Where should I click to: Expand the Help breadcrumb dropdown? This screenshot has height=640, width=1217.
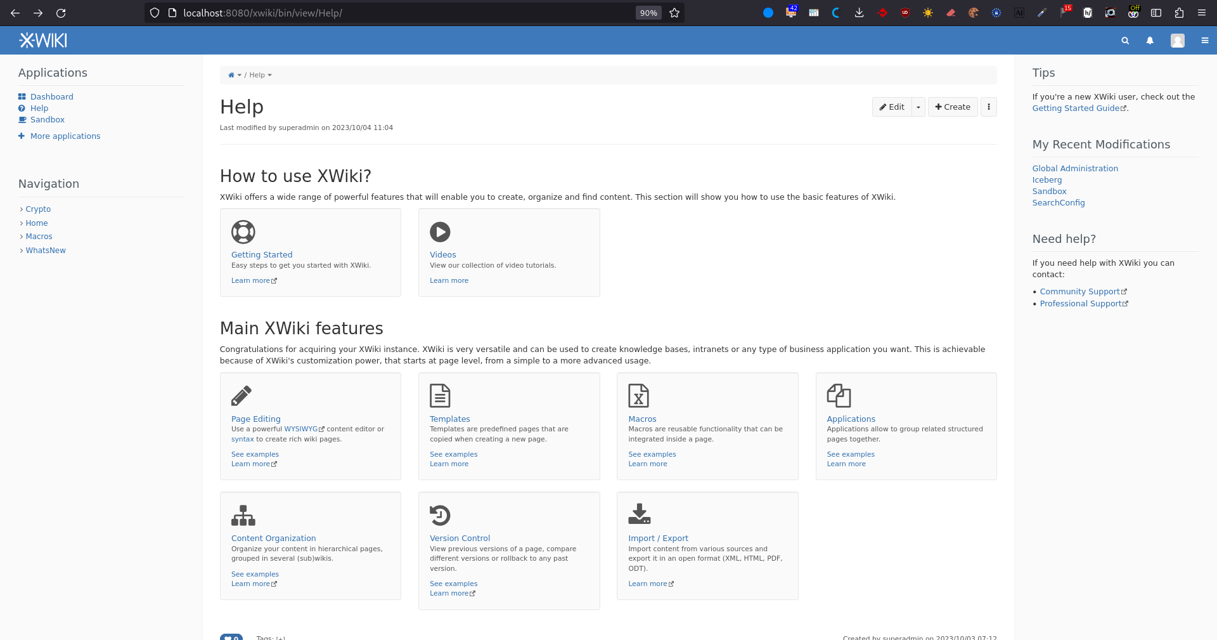[x=269, y=75]
